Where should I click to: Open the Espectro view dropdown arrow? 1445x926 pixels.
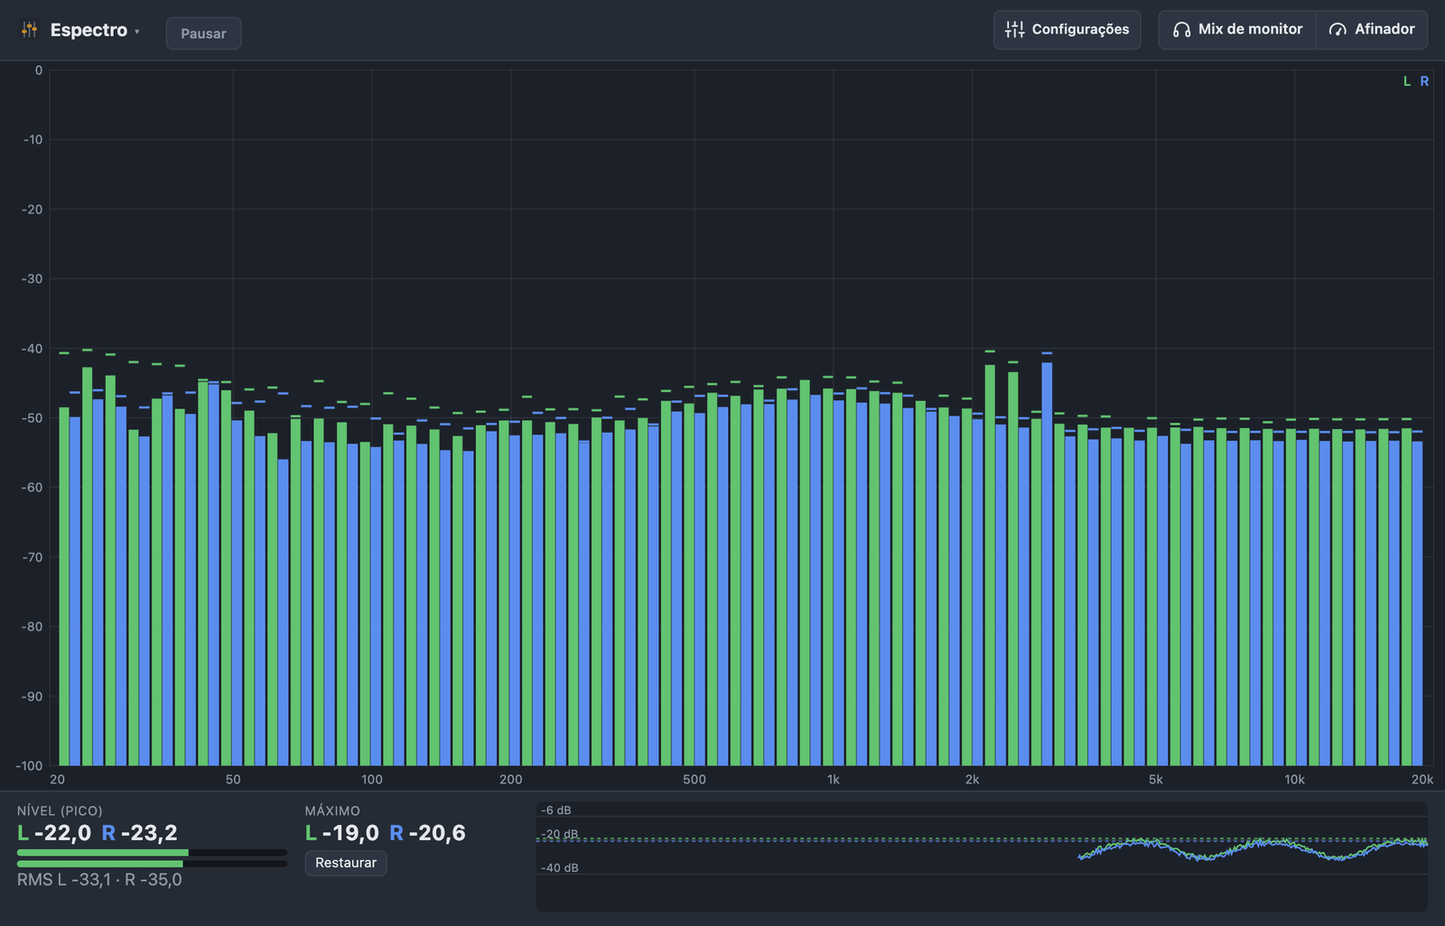pyautogui.click(x=137, y=32)
